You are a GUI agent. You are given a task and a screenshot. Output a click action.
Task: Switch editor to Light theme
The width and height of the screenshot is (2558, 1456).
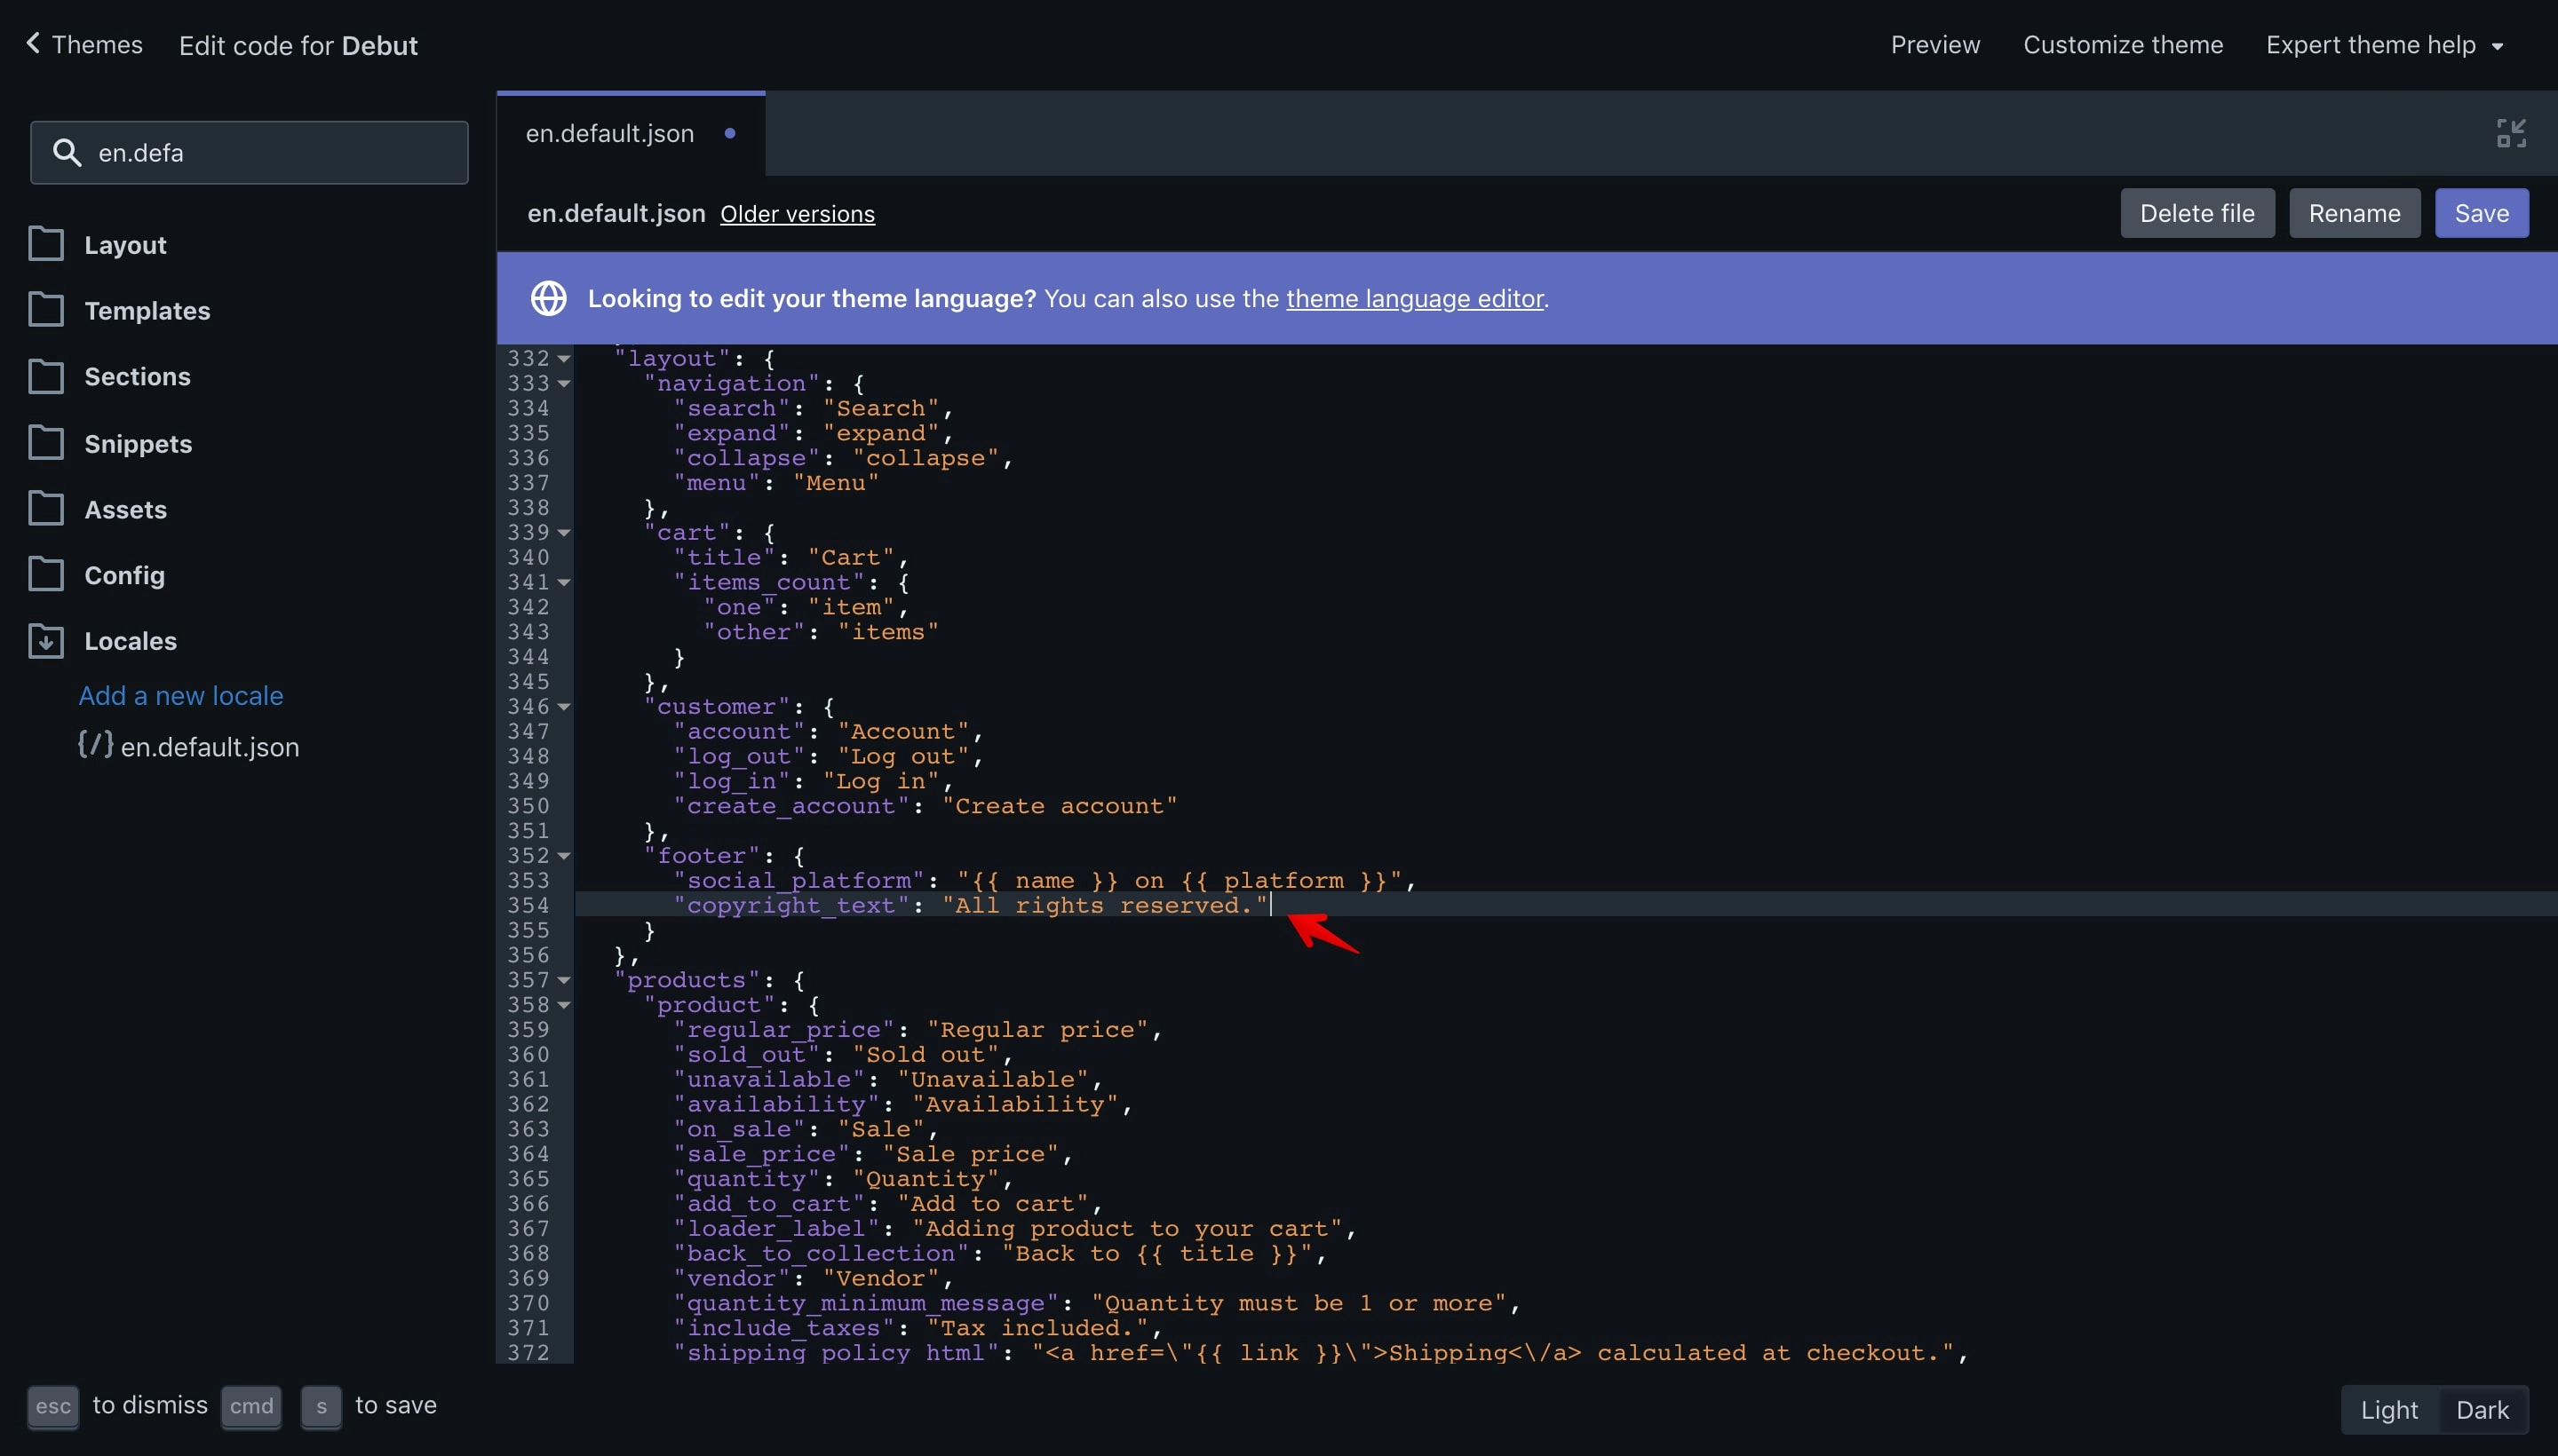(2389, 1410)
